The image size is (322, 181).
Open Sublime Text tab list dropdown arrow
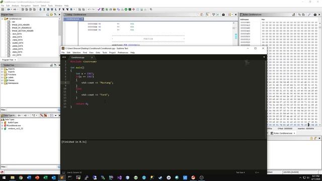(264, 57)
